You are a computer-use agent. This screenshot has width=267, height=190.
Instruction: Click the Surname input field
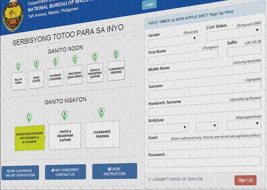(x=205, y=90)
